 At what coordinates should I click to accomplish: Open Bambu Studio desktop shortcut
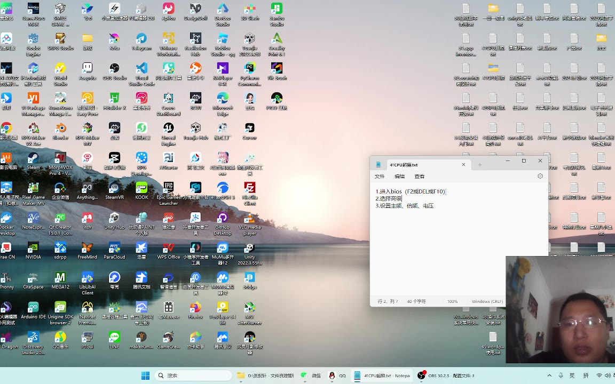click(277, 14)
